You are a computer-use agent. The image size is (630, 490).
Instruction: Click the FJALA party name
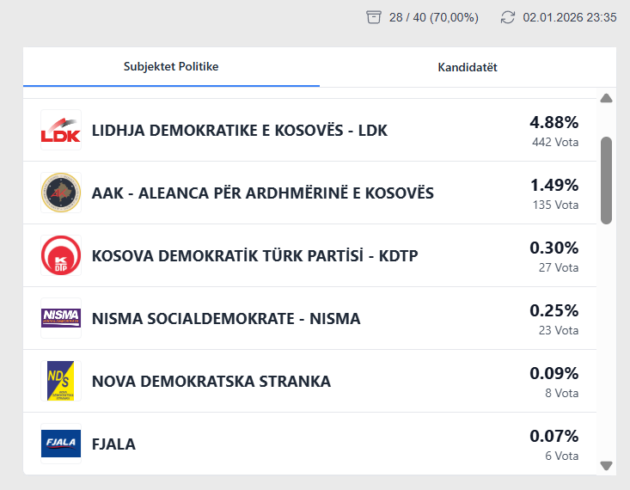coord(113,444)
